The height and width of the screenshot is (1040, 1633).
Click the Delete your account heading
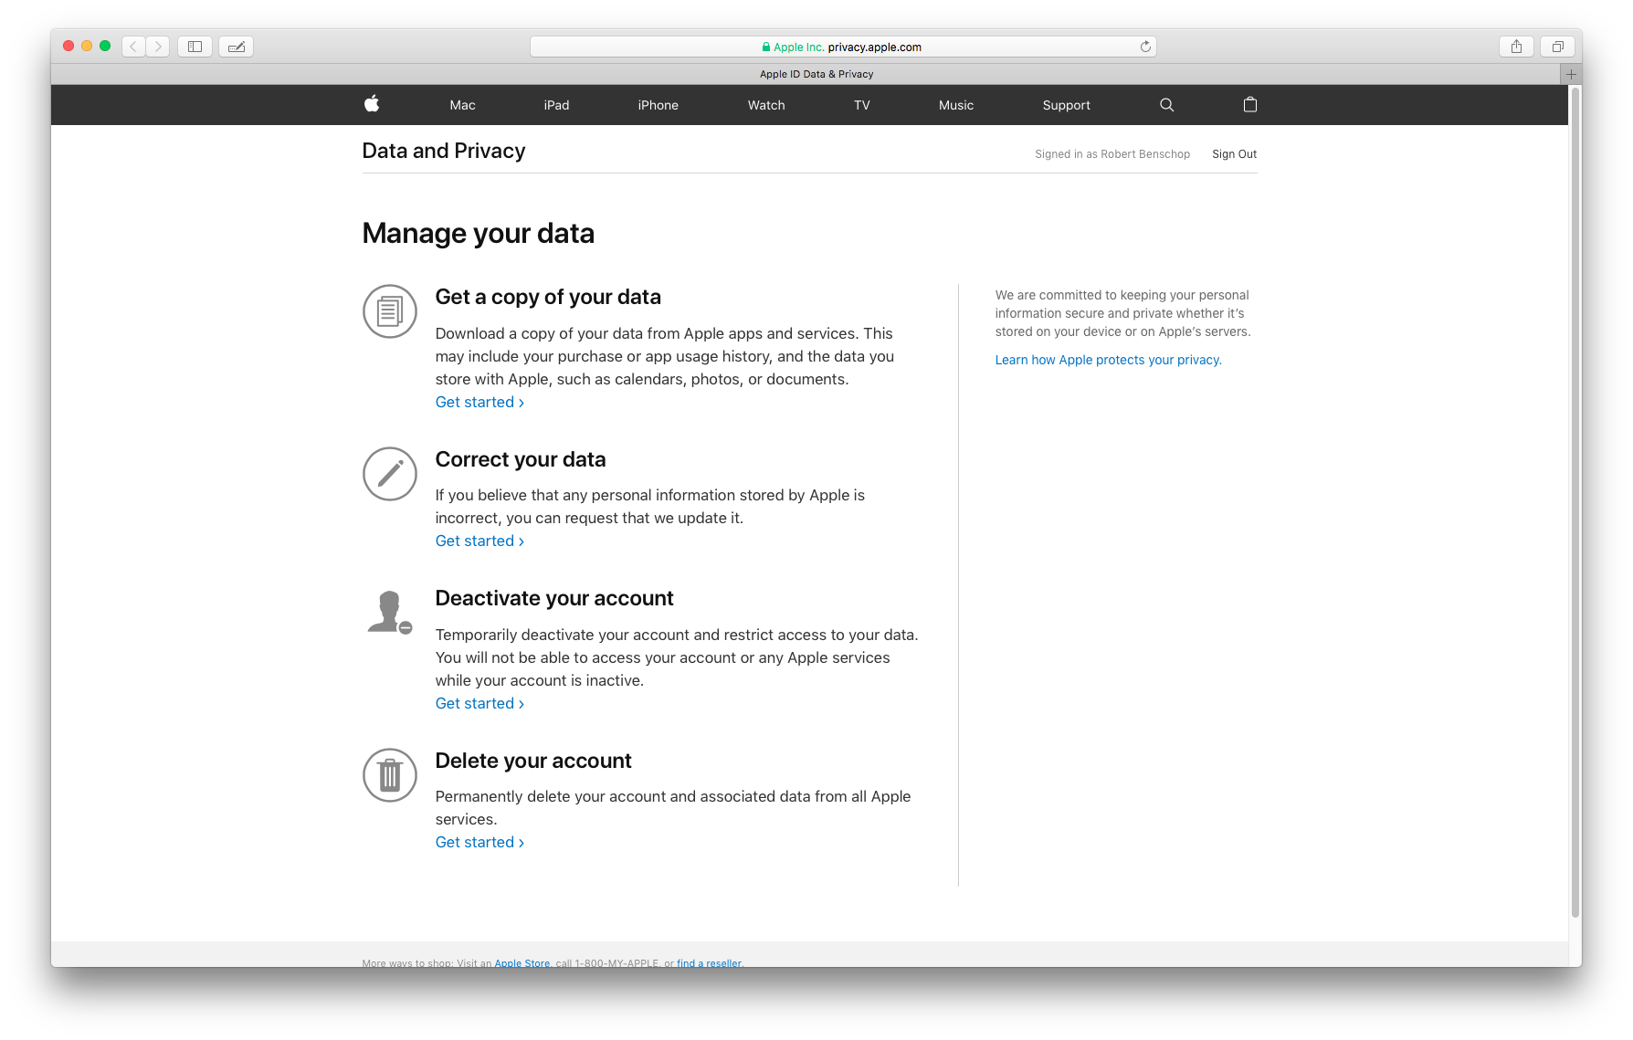(x=533, y=761)
